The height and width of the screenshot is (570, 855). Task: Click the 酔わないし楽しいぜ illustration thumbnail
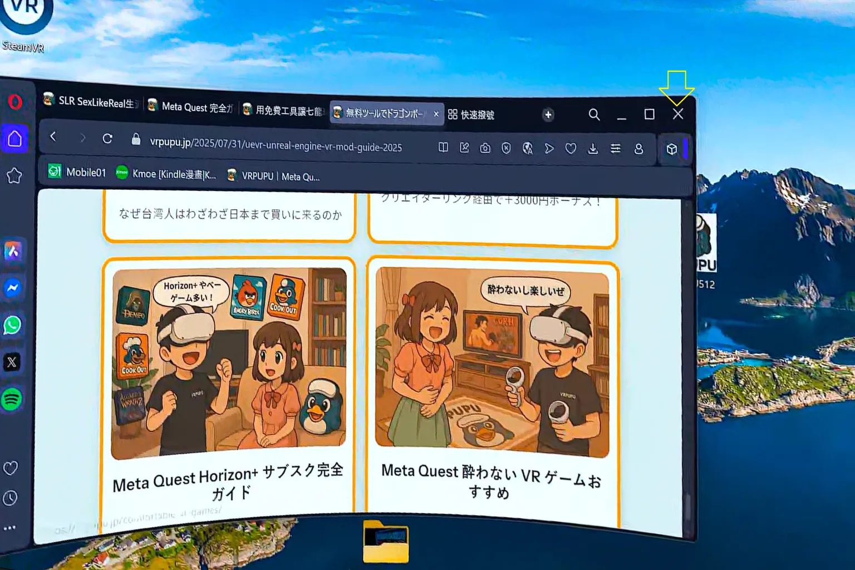tap(492, 362)
